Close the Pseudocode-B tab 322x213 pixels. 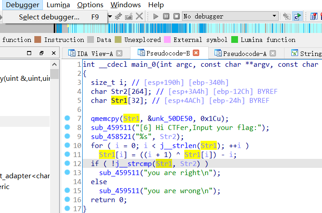(196, 53)
